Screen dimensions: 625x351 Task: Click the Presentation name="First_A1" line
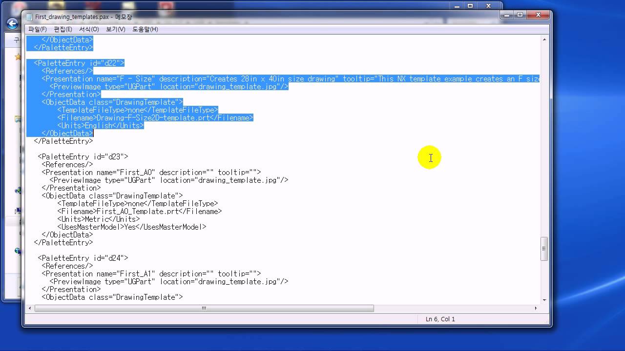[x=151, y=273]
